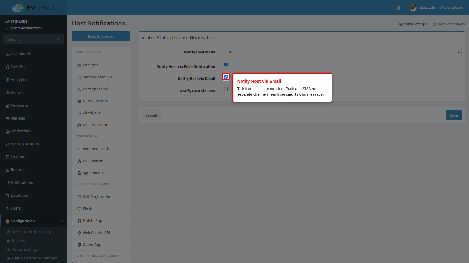Uncheck Notify Host via Email checkbox
The width and height of the screenshot is (469, 263).
coord(226,77)
